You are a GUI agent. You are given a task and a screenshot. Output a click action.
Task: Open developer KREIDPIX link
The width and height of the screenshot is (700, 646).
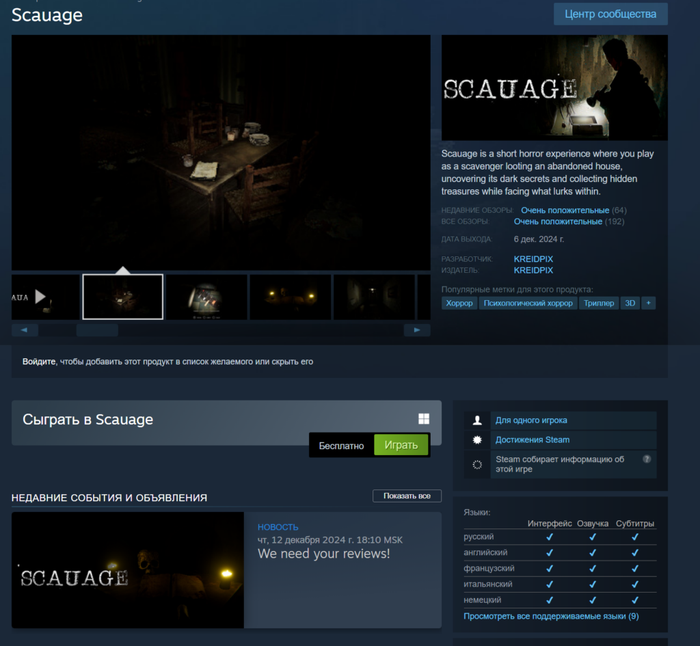(533, 259)
